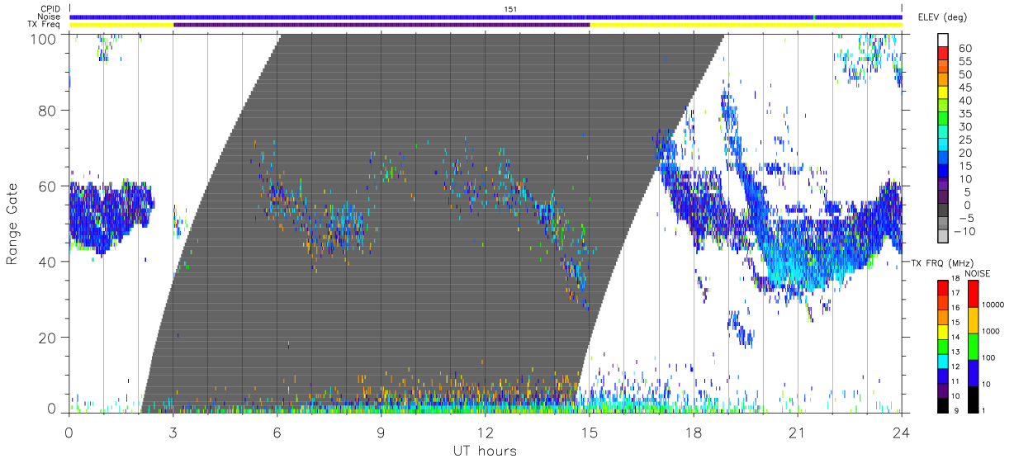
Task: Click the Noise row label
Action: pyautogui.click(x=50, y=17)
